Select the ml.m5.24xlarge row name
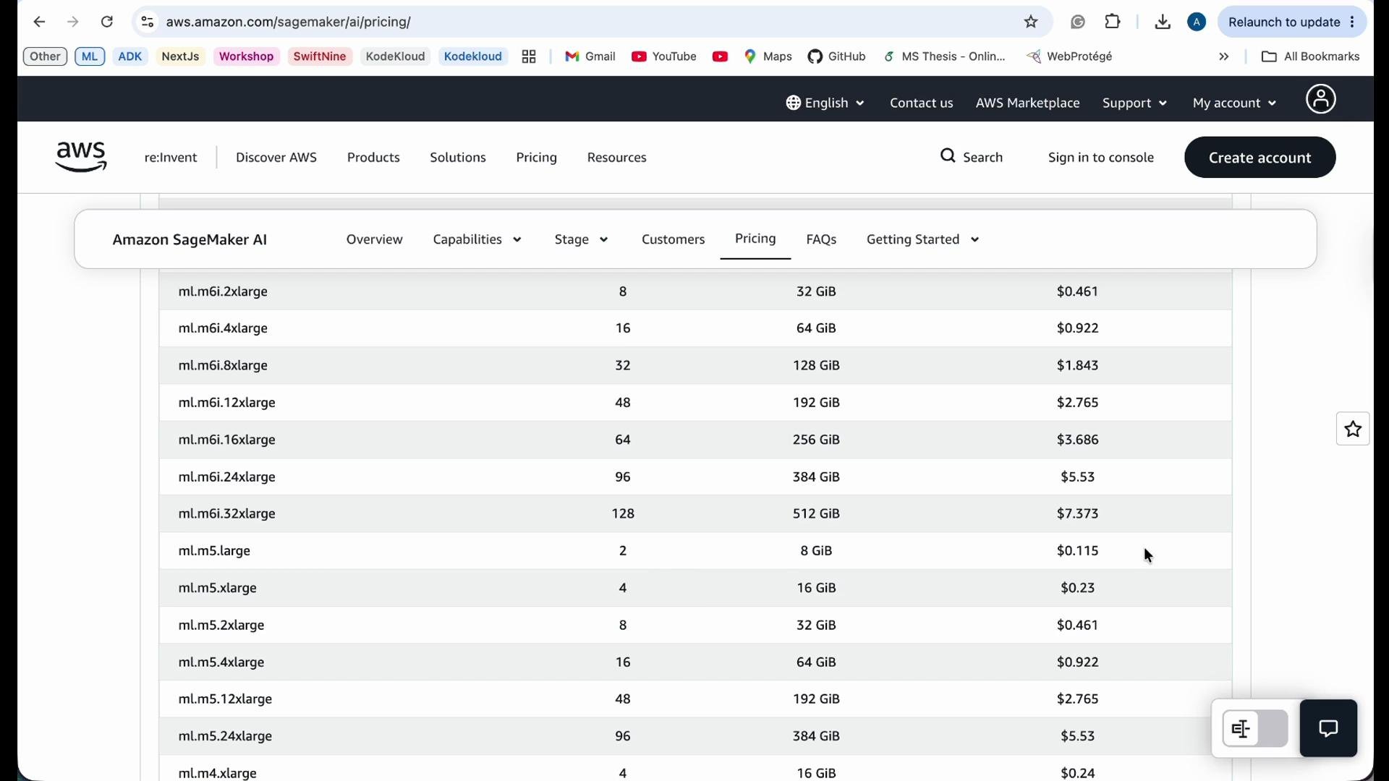 225,736
